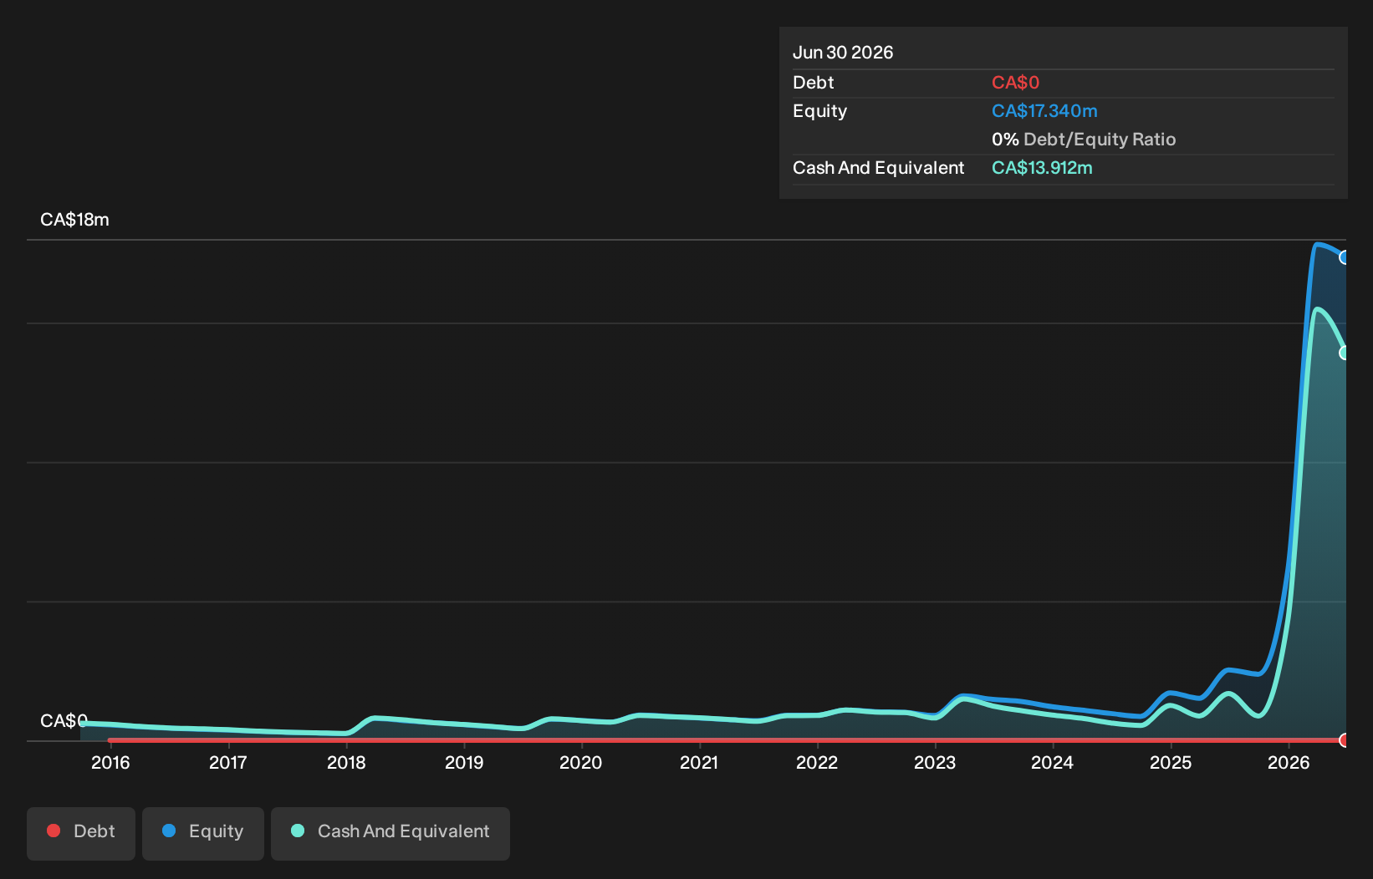Click the Jun 30 2026 tooltip date
Image resolution: width=1373 pixels, height=879 pixels.
(843, 53)
